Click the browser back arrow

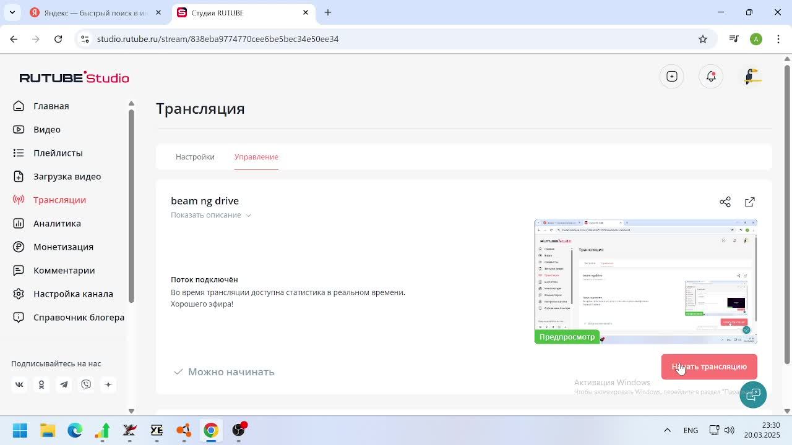14,39
